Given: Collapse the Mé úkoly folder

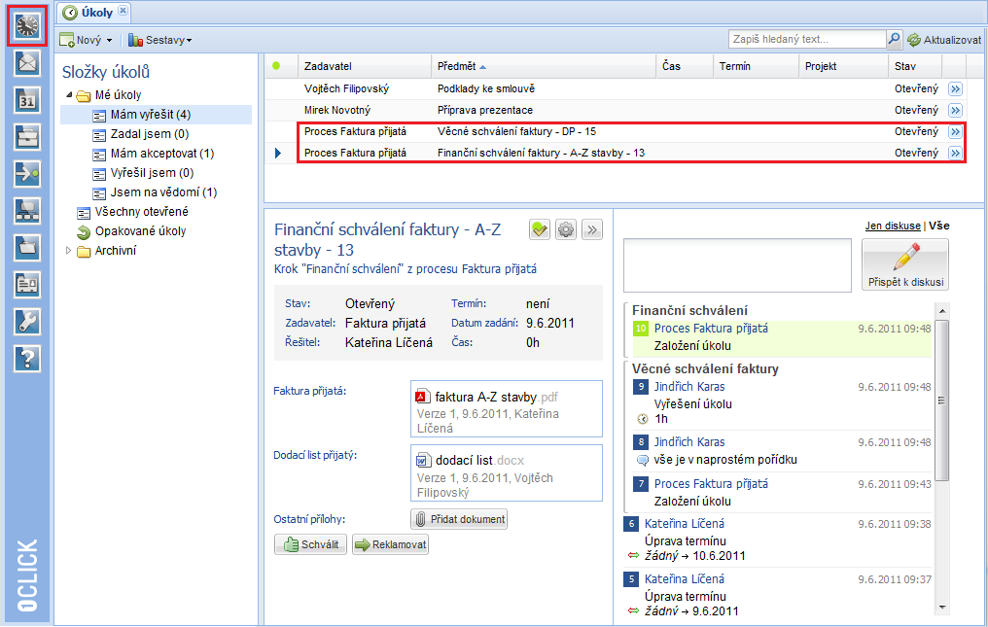Looking at the screenshot, I should pyautogui.click(x=70, y=95).
